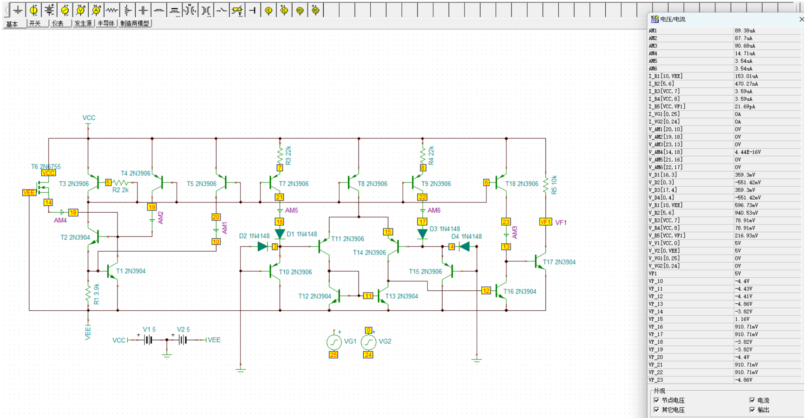Image resolution: width=805 pixels, height=418 pixels.
Task: Click the VF1 output pin label
Action: tap(545, 222)
